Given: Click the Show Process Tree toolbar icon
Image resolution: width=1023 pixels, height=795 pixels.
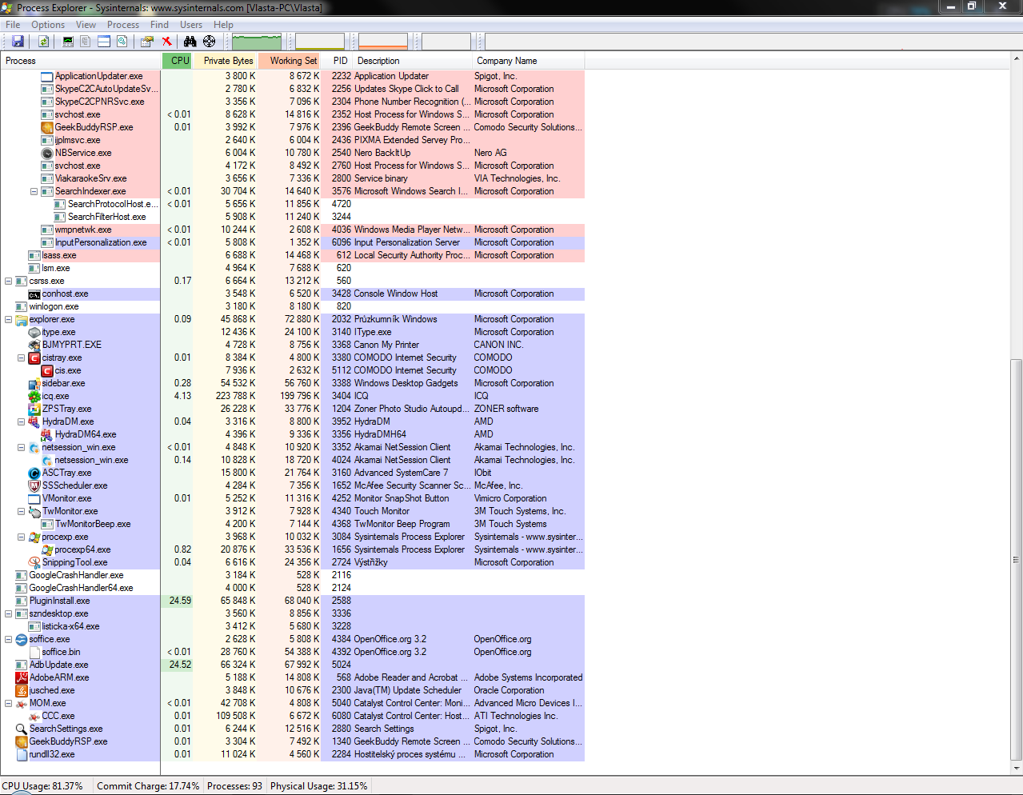Looking at the screenshot, I should pyautogui.click(x=86, y=42).
